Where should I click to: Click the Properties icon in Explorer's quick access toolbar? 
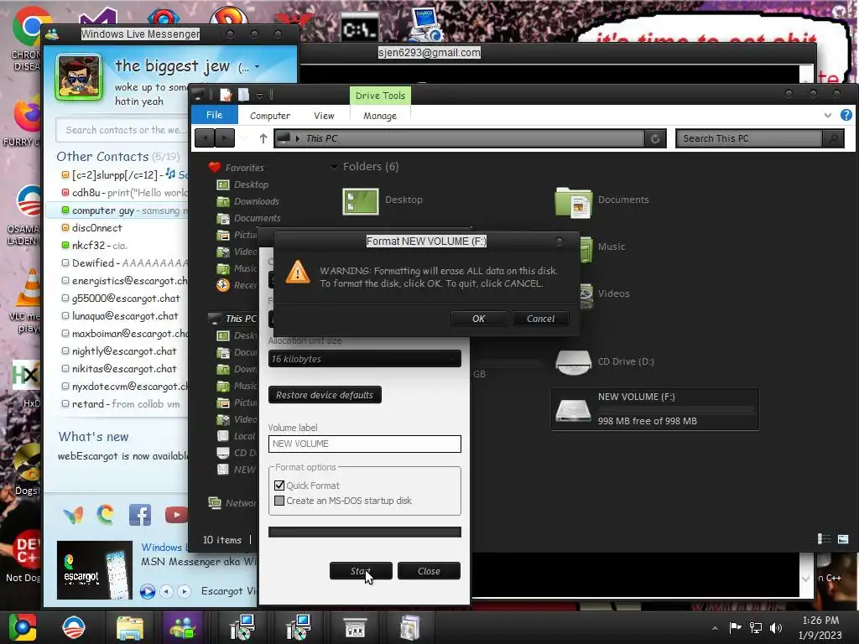coord(226,95)
